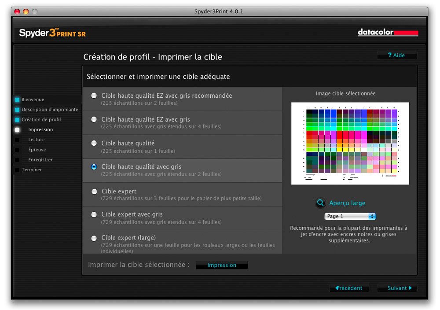The width and height of the screenshot is (440, 310).
Task: Select radio for EZ target on 4 sheets
Action: pyautogui.click(x=94, y=119)
